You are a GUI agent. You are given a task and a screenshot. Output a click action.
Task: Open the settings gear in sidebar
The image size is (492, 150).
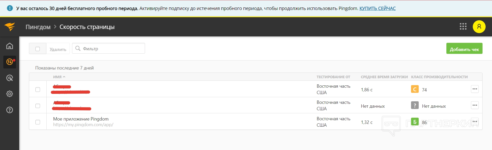point(9,94)
